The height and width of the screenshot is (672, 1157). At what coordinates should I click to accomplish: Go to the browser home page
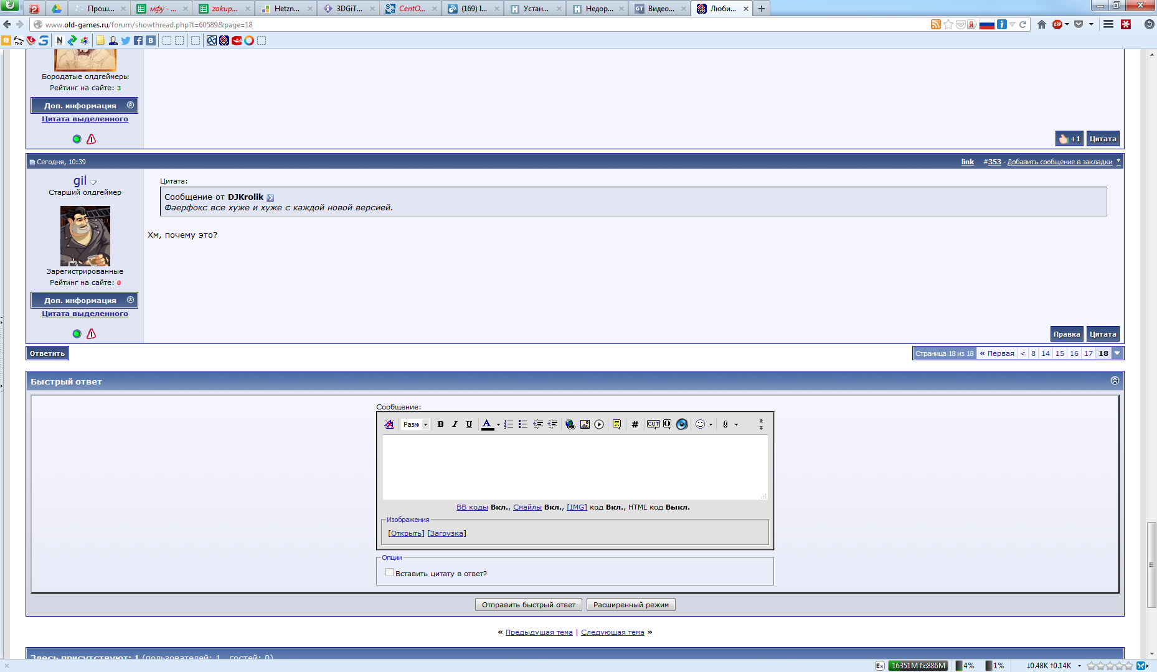1041,24
